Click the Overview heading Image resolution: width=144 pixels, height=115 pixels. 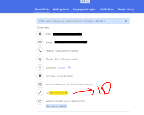coord(43,27)
